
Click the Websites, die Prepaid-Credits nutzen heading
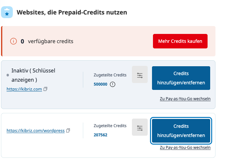click(72, 13)
